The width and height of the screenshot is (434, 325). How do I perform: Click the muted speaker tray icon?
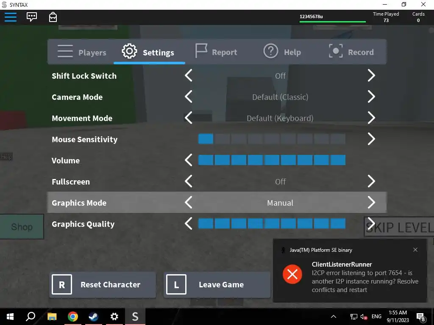(364, 317)
